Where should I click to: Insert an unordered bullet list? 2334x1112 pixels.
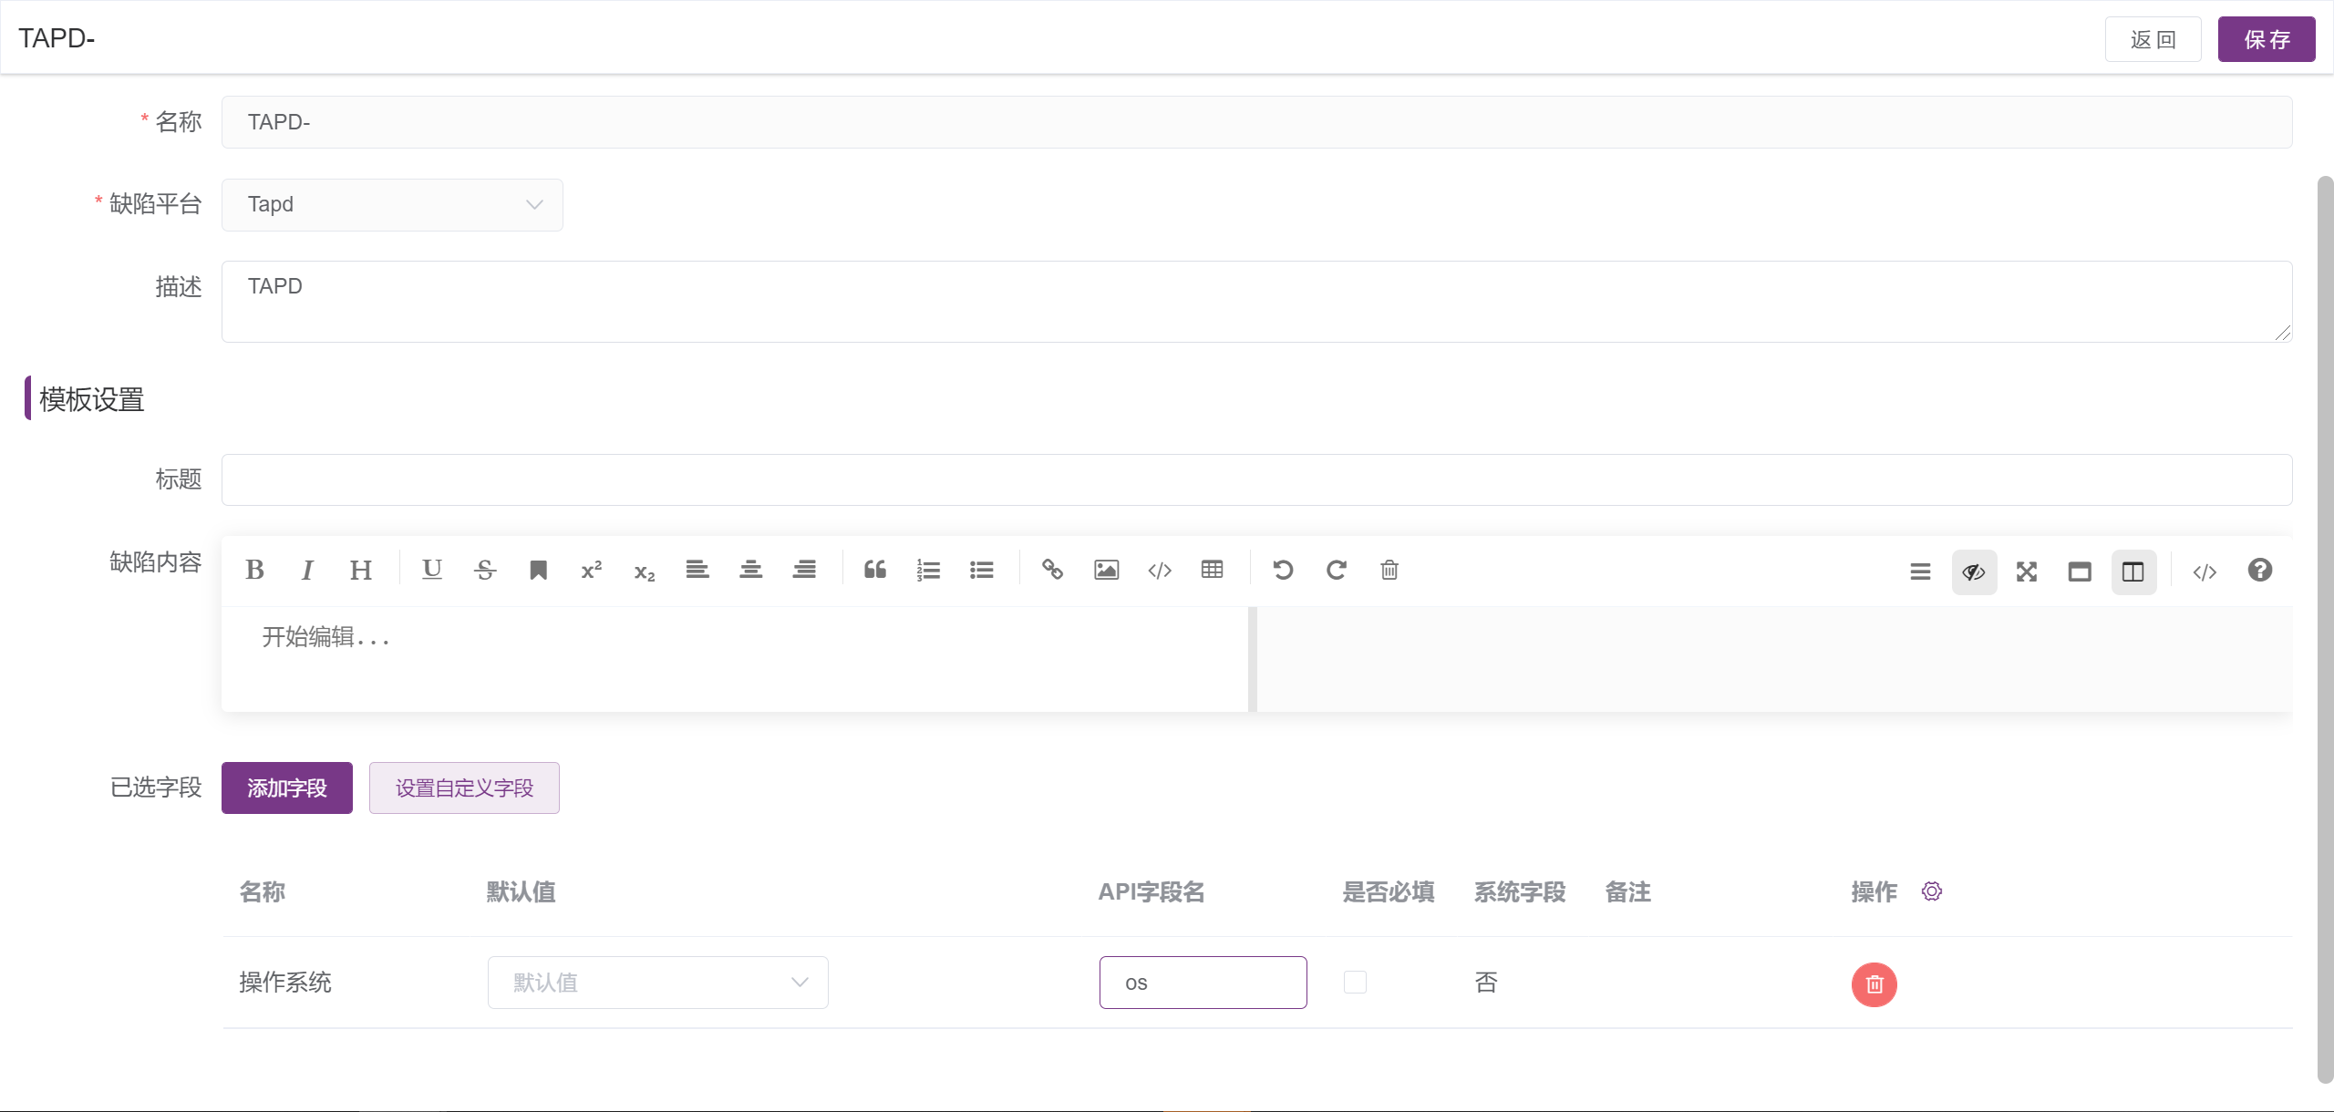click(x=982, y=571)
